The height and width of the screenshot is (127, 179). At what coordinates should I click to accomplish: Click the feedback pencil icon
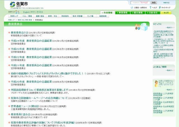[132, 8]
